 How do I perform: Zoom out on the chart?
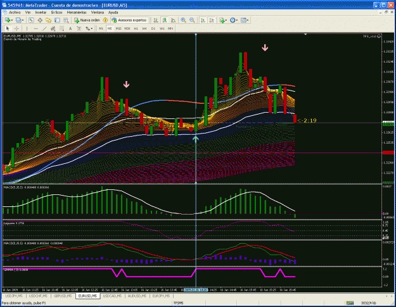192,20
